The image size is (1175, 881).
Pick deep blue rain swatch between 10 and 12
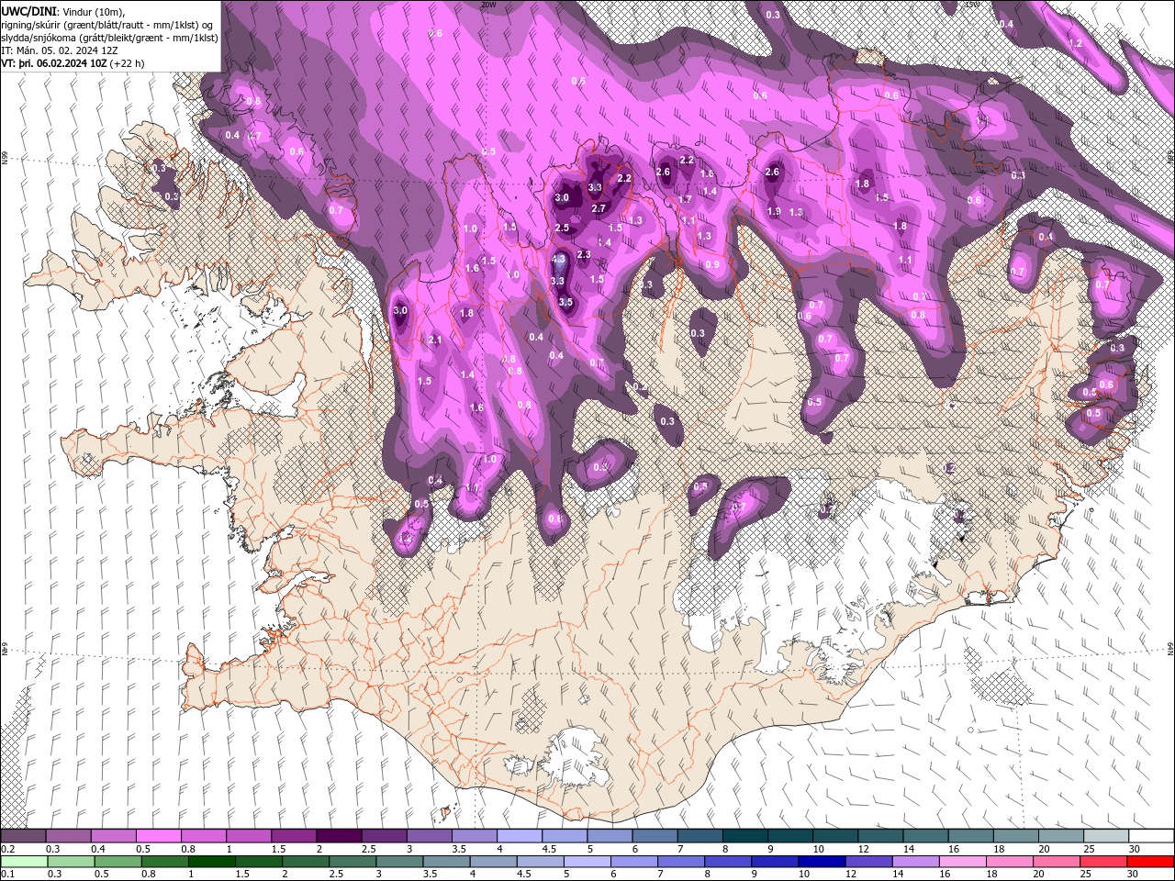(822, 862)
